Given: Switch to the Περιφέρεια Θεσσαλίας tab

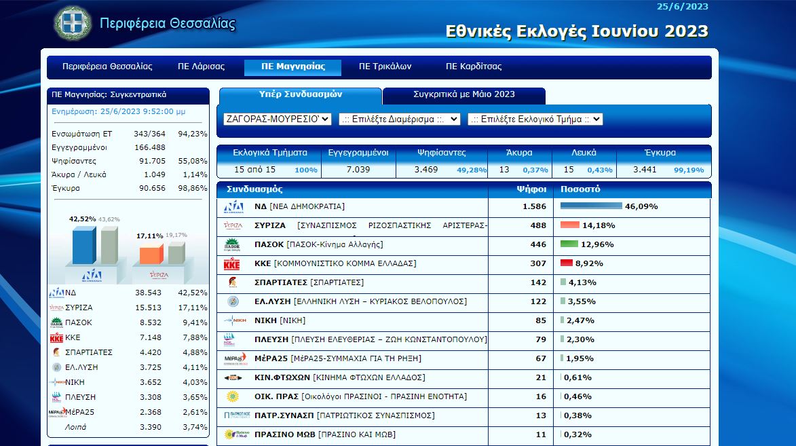Looking at the screenshot, I should tap(107, 67).
